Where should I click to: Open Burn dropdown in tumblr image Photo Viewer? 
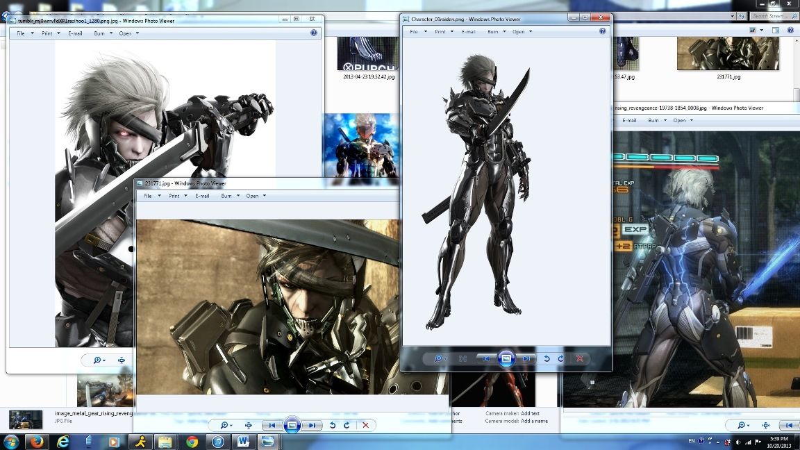click(x=103, y=33)
